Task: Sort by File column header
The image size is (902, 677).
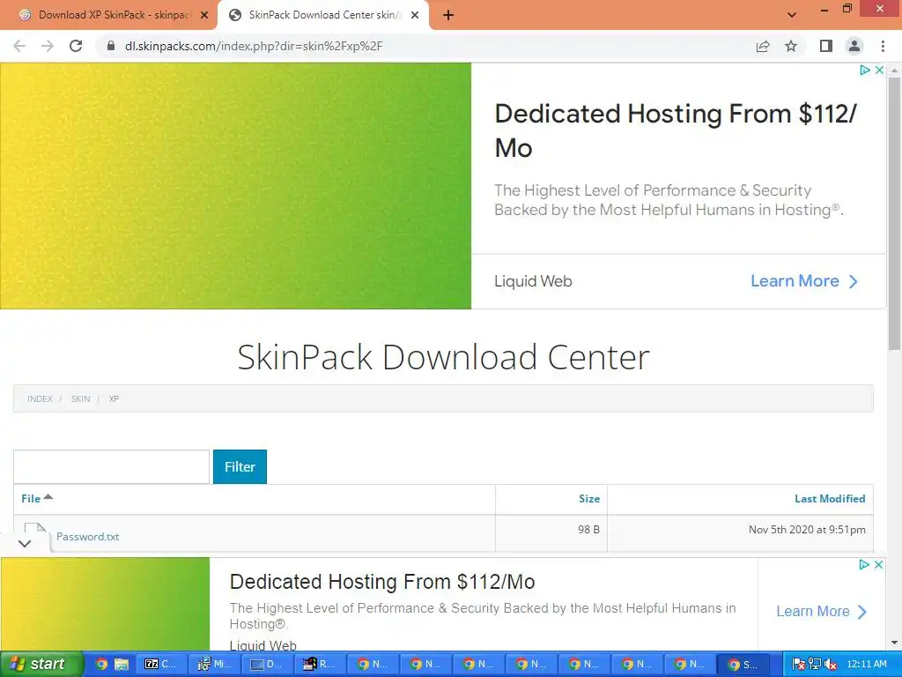Action: click(37, 499)
